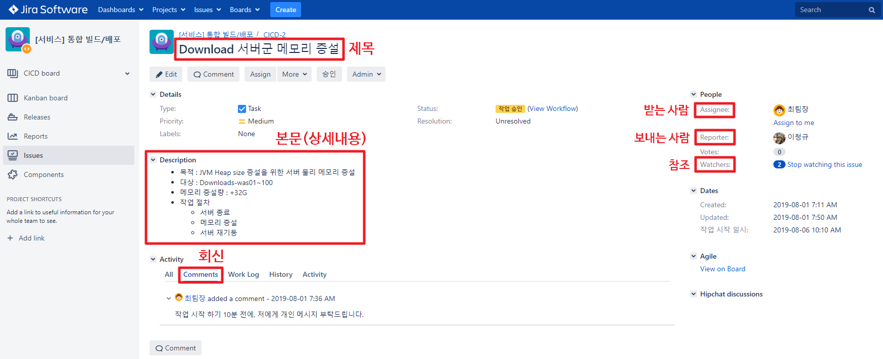The height and width of the screenshot is (359, 883).
Task: Collapse the 최팀장 comment entry
Action: pos(169,298)
